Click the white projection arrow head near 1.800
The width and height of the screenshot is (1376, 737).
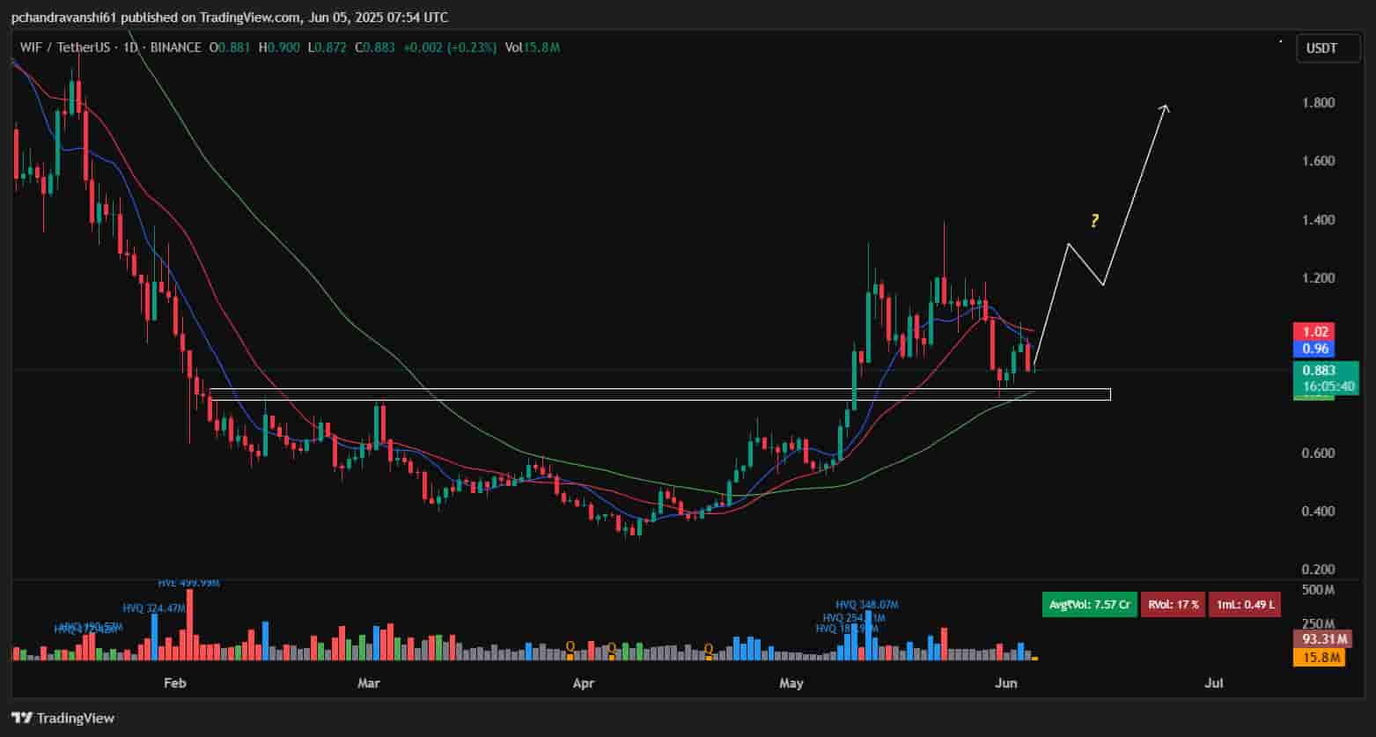(x=1165, y=108)
